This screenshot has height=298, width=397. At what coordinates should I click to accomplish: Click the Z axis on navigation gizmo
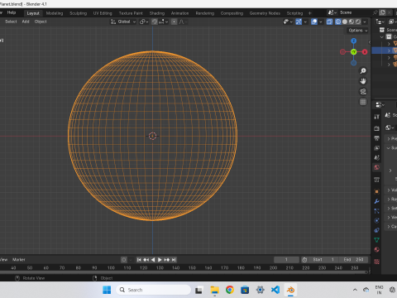click(x=354, y=41)
